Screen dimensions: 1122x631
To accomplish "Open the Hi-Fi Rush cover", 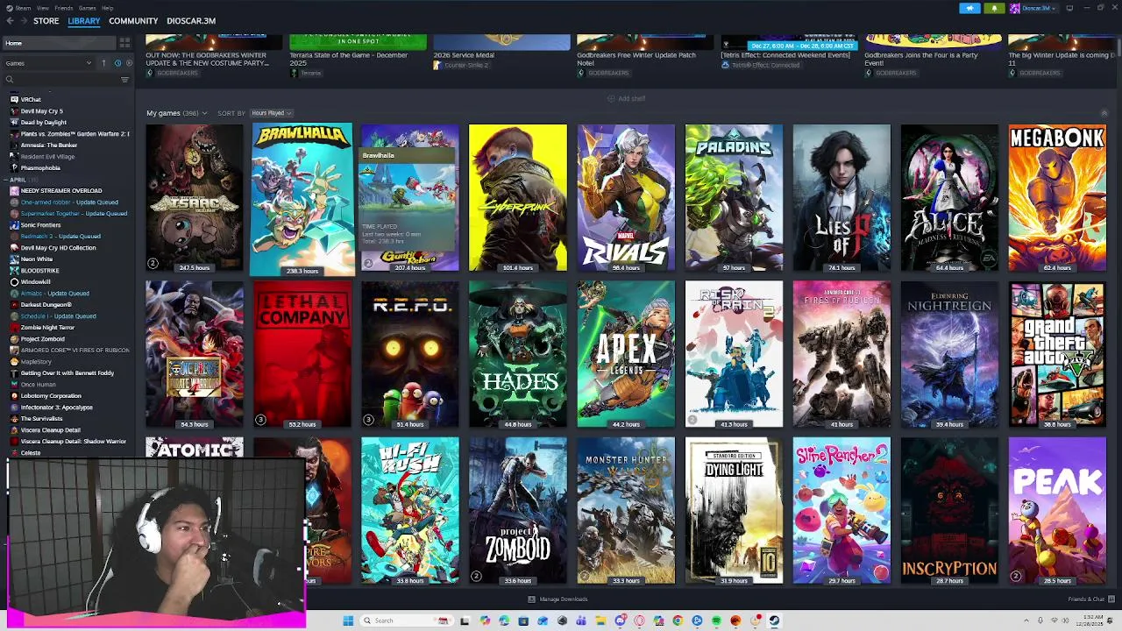I will pyautogui.click(x=410, y=511).
